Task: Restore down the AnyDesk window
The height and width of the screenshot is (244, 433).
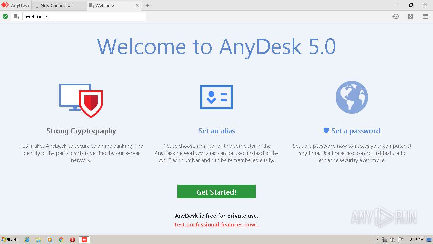Action: point(411,5)
